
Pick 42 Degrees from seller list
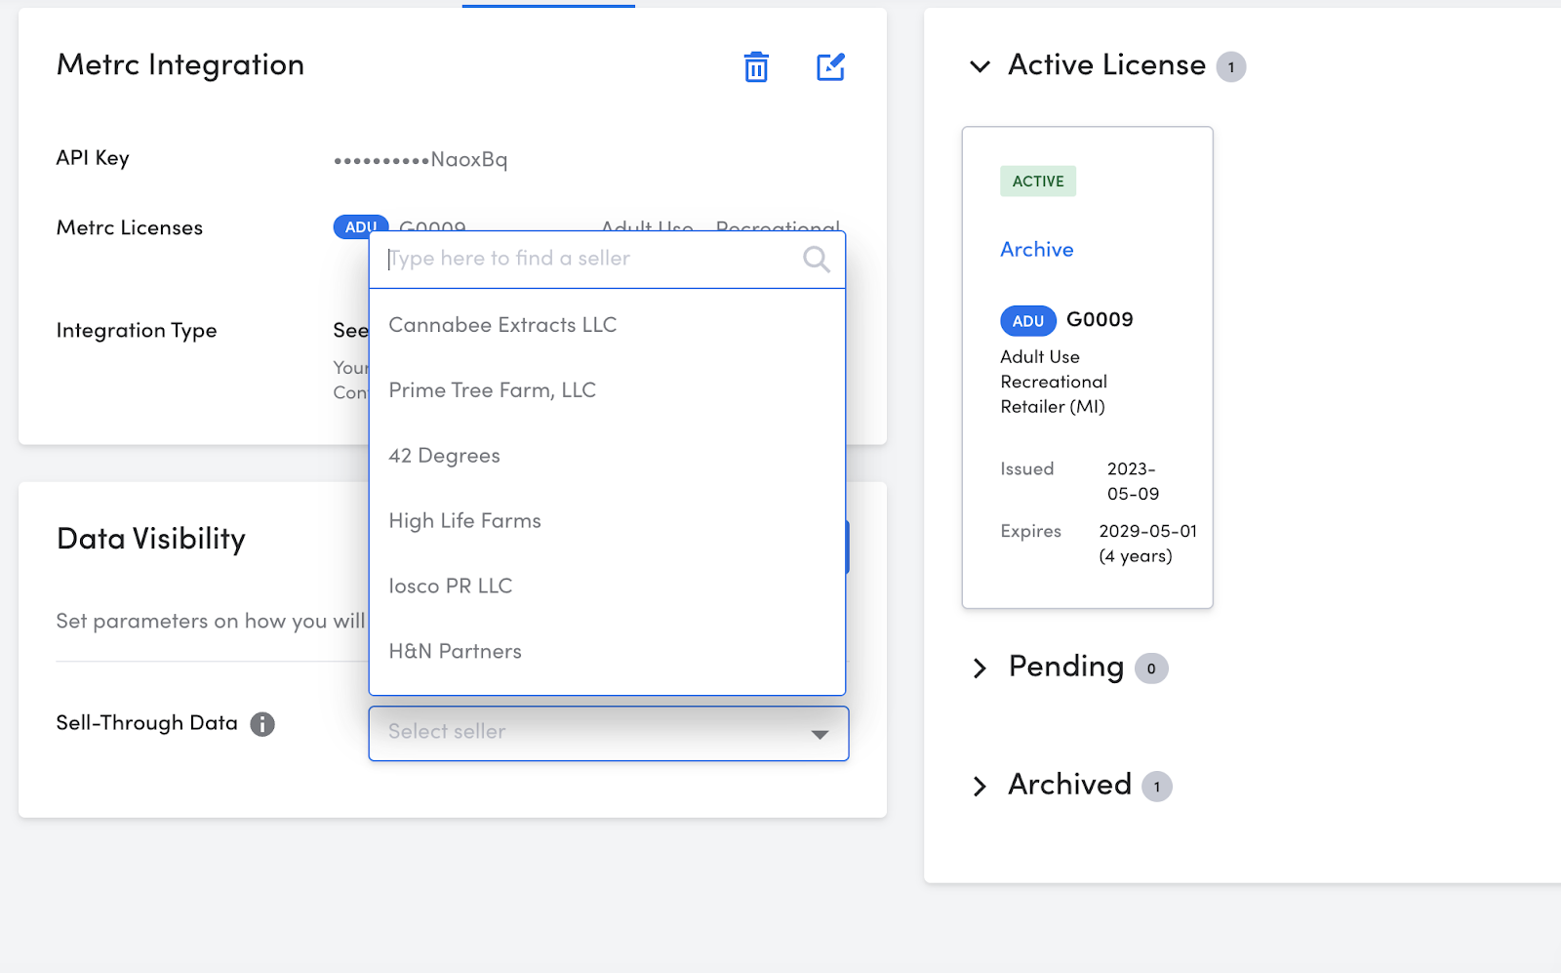(x=607, y=456)
